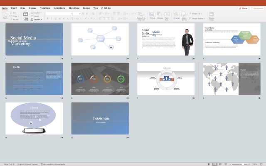This screenshot has width=266, height=166.
Task: Select the THANK YOU slide thumbnail
Action: point(100,119)
